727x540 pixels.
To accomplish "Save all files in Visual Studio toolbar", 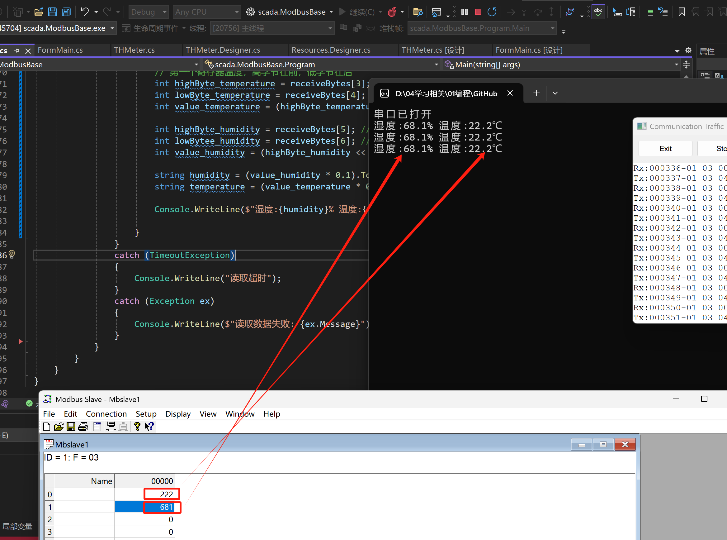I will tap(66, 12).
